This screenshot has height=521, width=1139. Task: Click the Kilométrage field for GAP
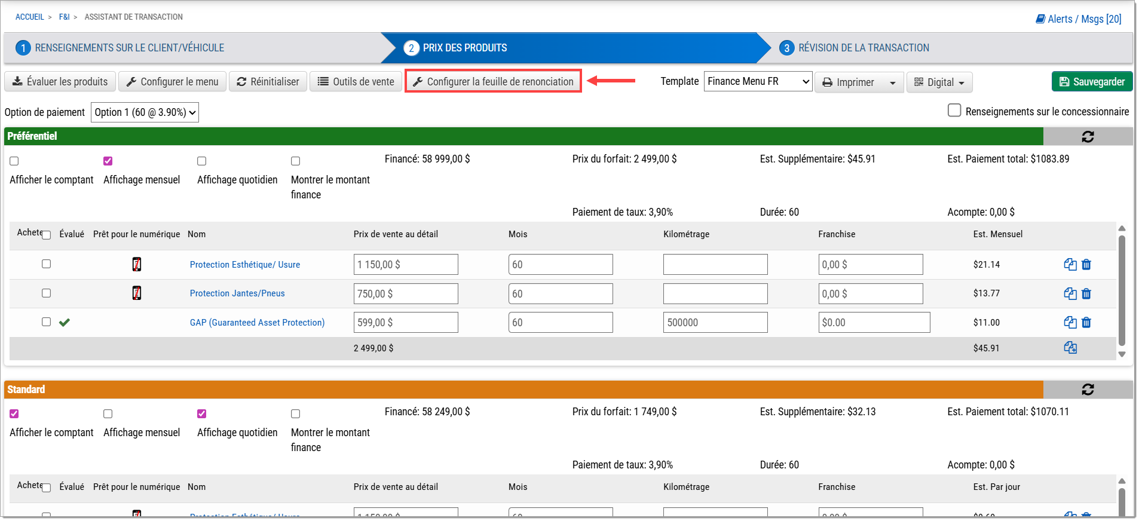(715, 323)
